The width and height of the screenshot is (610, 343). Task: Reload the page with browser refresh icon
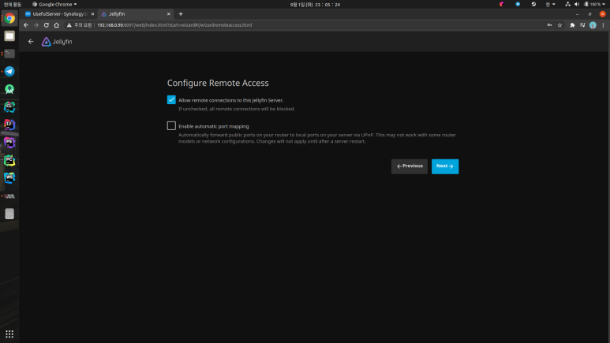[x=47, y=25]
